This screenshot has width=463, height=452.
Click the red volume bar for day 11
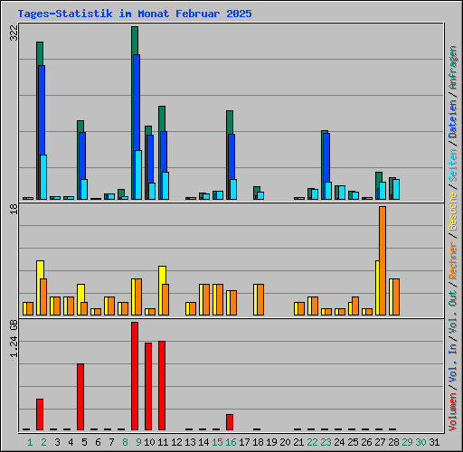162,386
